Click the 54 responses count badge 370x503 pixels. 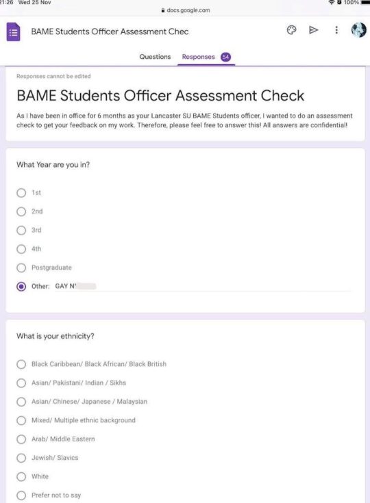click(x=226, y=57)
